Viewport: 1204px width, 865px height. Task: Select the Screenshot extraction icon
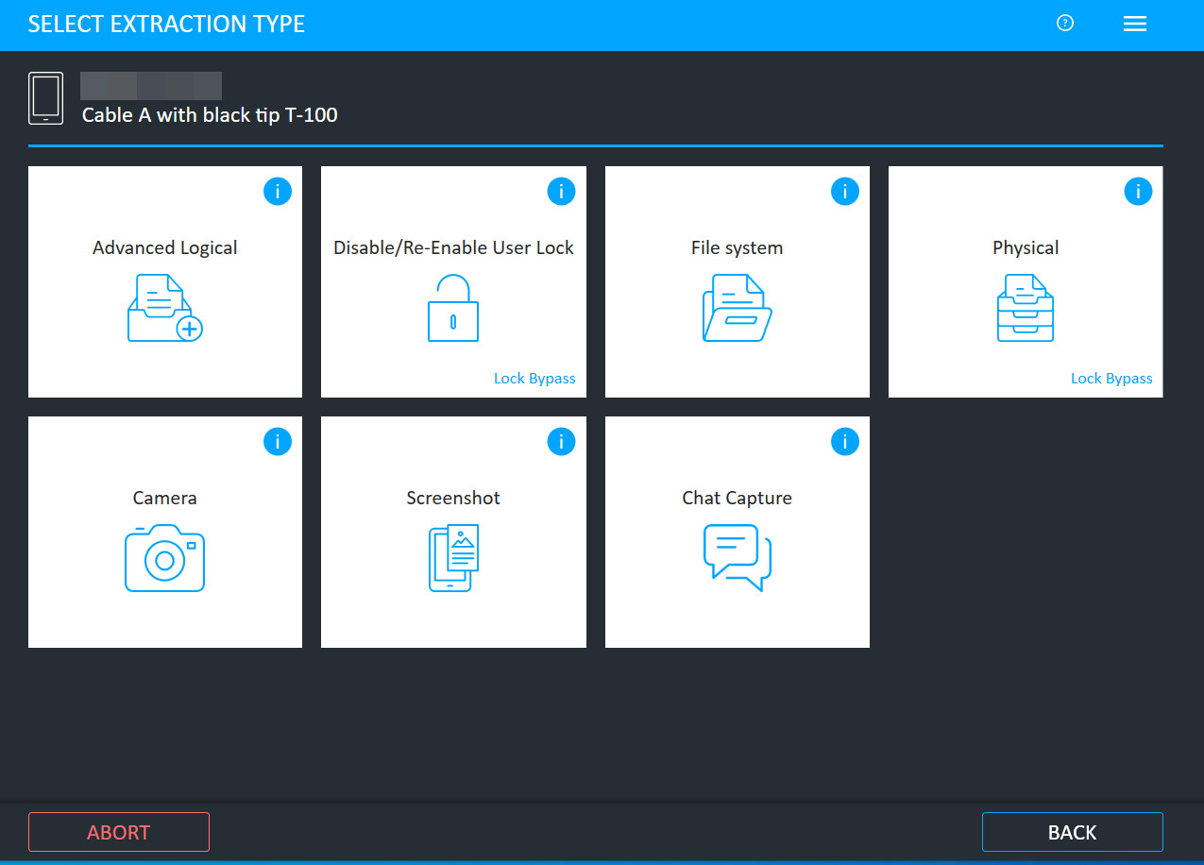pos(453,558)
